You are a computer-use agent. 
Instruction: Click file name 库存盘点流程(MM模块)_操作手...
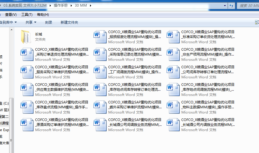tap(62, 107)
